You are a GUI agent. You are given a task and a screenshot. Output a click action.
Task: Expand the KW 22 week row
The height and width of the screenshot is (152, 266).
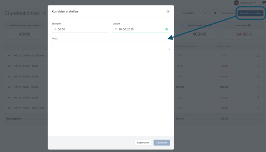[9, 55]
